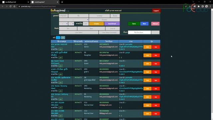Open the browser home page icon
Viewport: 213px width, 120px height.
[x=14, y=6]
